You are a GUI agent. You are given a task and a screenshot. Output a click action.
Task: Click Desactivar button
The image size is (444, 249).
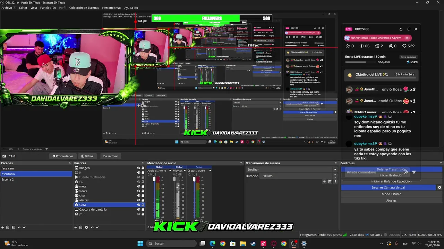[x=111, y=156]
